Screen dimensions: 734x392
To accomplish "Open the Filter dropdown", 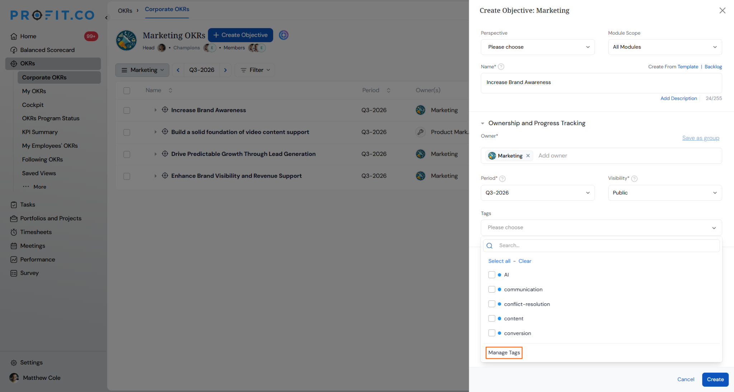I will click(255, 70).
